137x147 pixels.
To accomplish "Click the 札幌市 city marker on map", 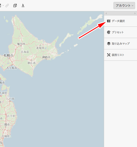I will [8, 58].
